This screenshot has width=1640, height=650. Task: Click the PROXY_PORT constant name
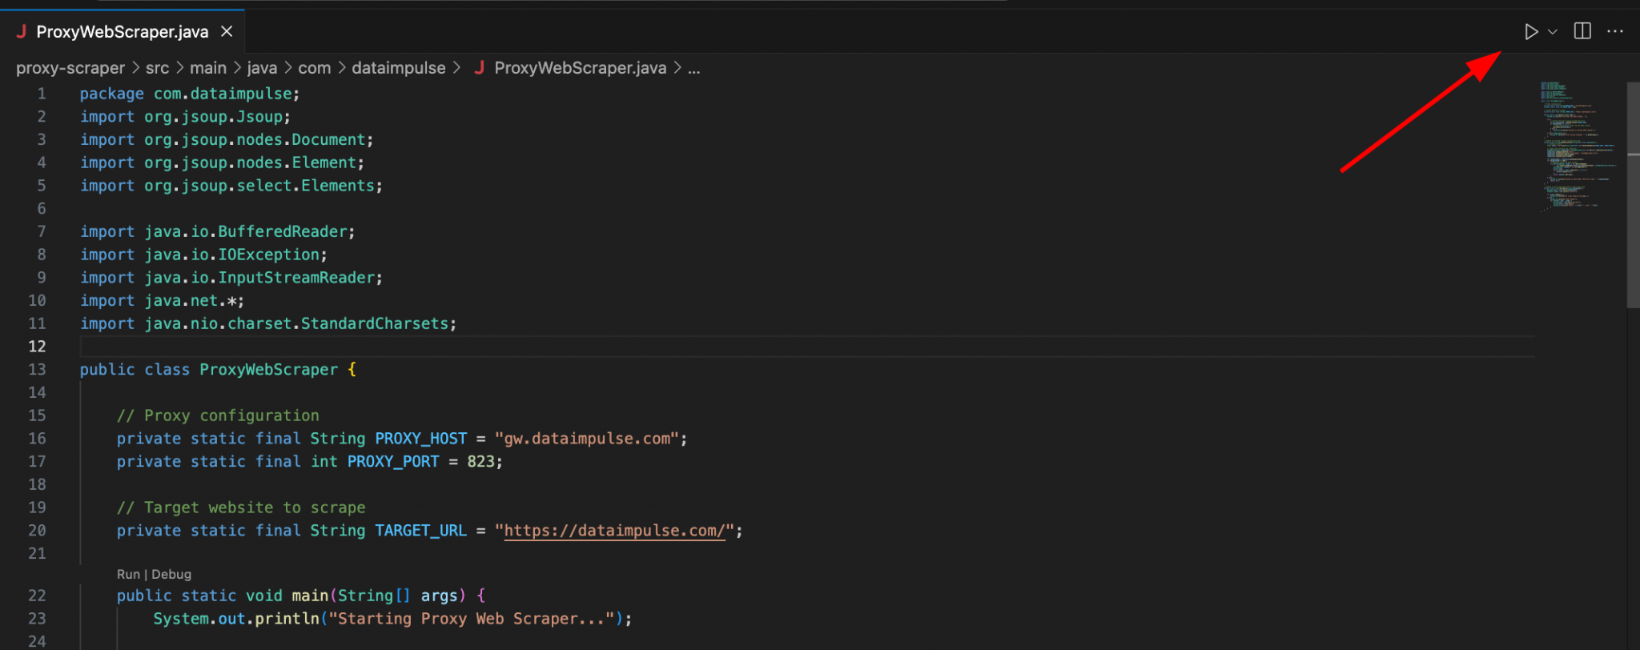coord(393,462)
